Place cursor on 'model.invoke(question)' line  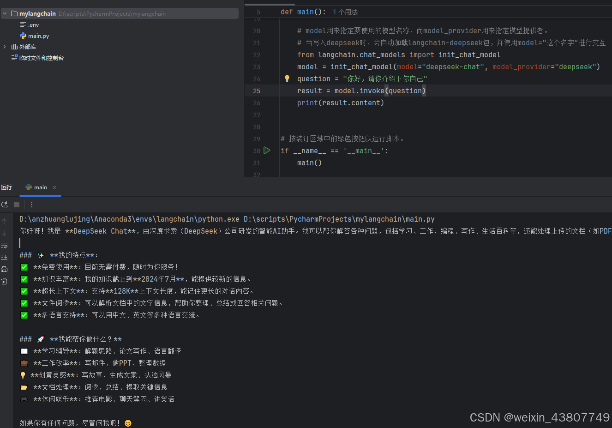tap(361, 91)
